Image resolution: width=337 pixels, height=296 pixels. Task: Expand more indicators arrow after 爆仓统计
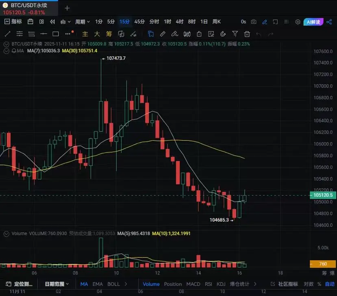(255, 284)
